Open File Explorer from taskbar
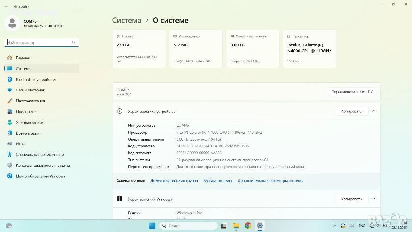Viewport: 412px width, 232px height. point(236,226)
